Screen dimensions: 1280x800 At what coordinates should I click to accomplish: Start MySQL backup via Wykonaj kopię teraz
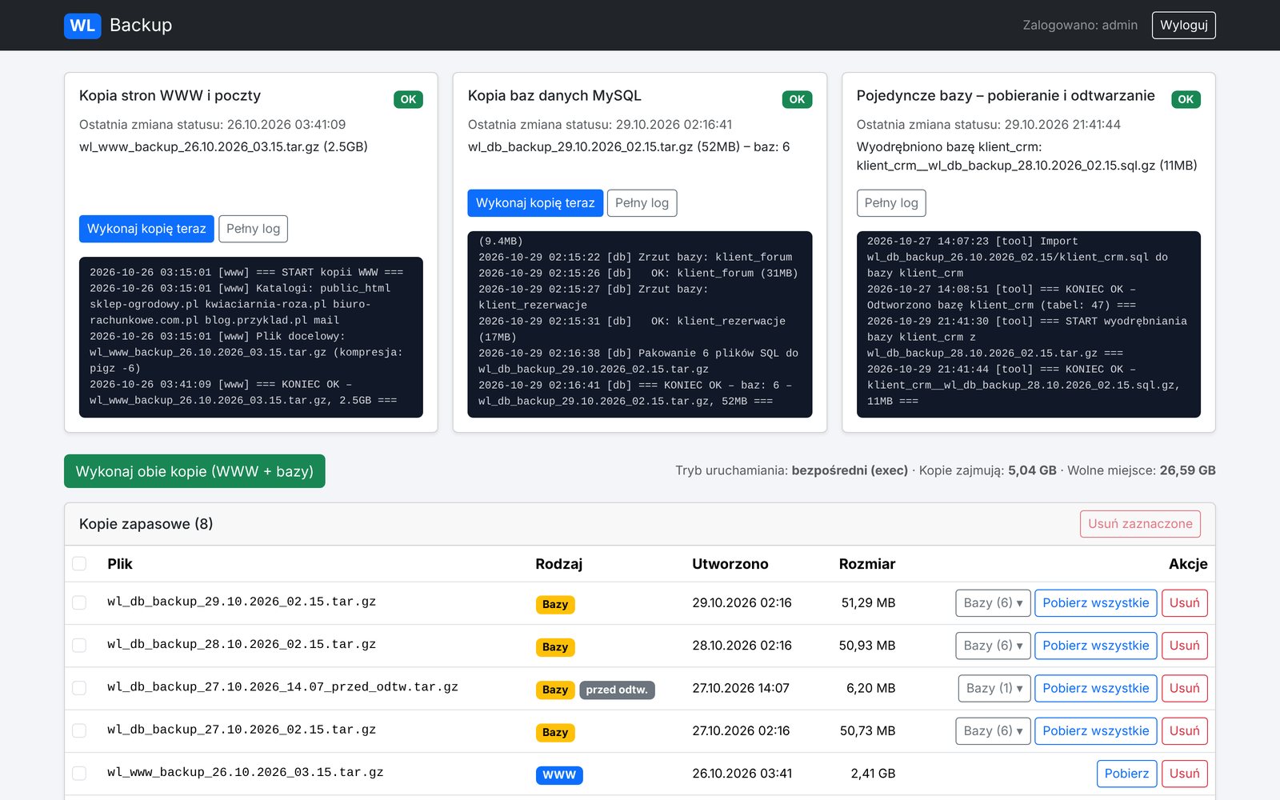pyautogui.click(x=535, y=203)
